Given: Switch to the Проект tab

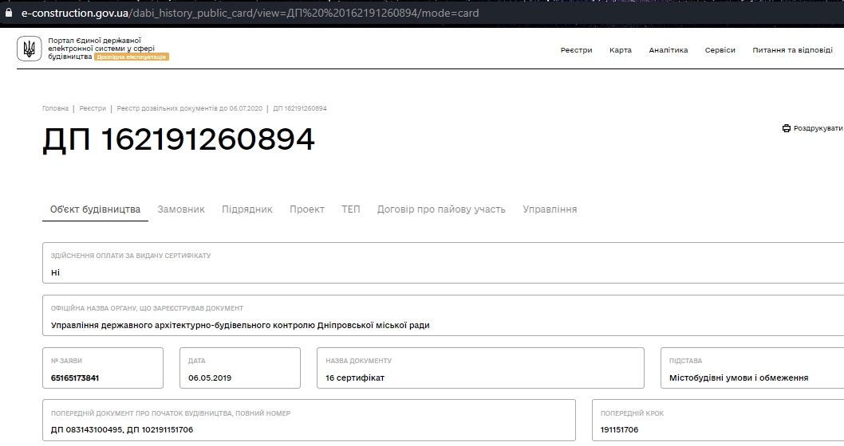Looking at the screenshot, I should click(307, 209).
